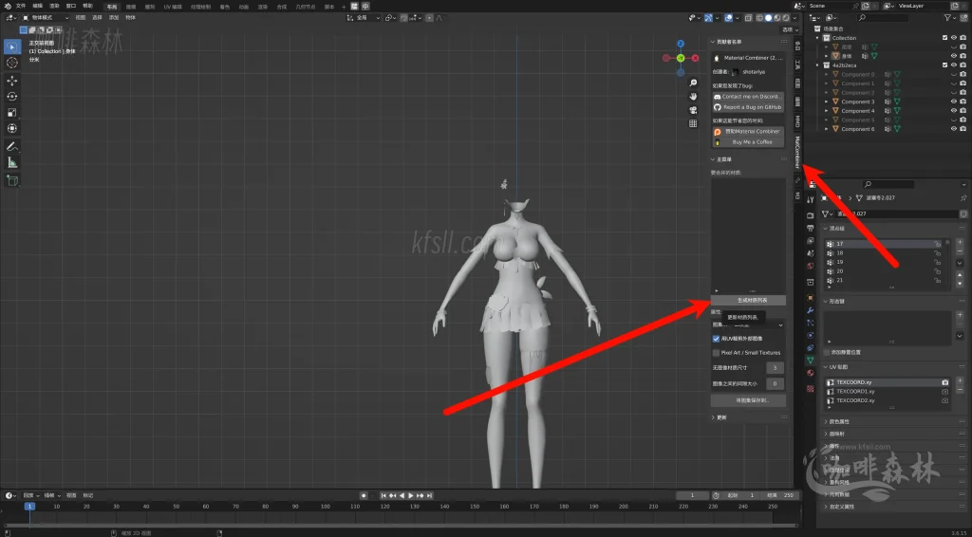Click the green Z axis gizmo

(x=680, y=58)
